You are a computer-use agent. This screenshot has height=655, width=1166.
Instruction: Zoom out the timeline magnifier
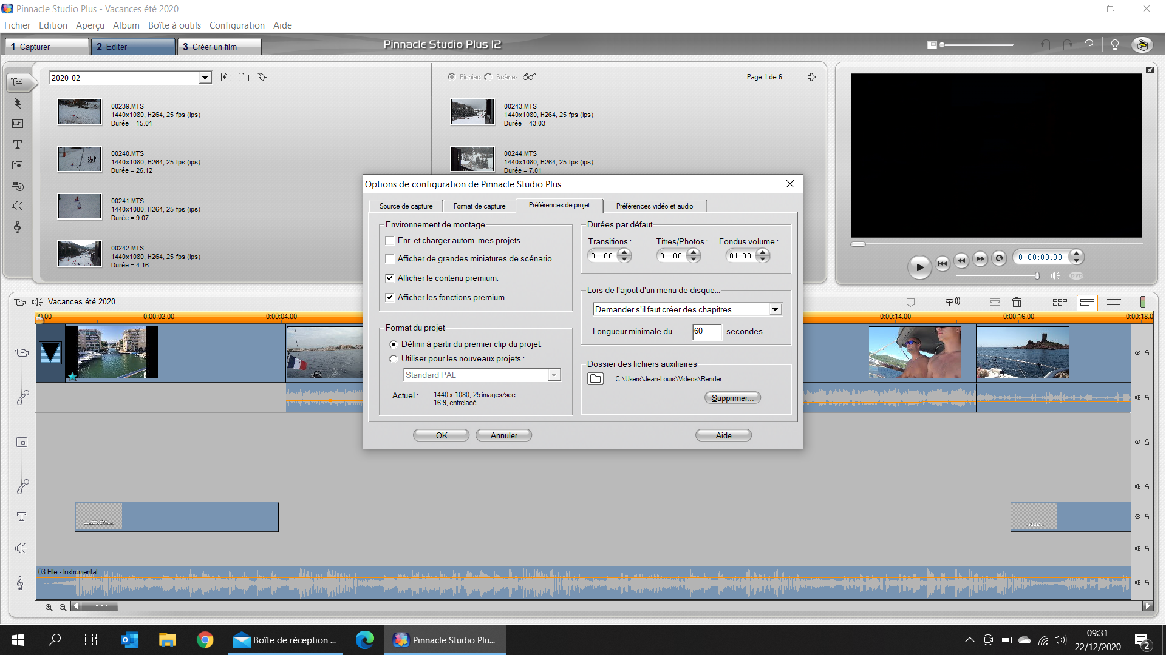[63, 607]
